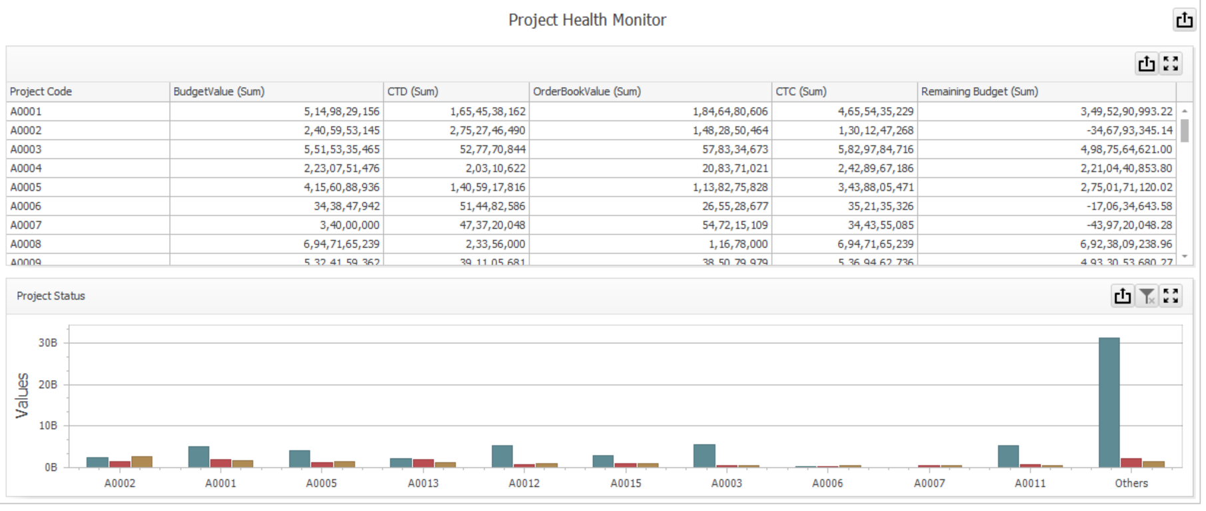Screen dimensions: 1206x511
Task: Select project code cell A0005
Action: [87, 187]
